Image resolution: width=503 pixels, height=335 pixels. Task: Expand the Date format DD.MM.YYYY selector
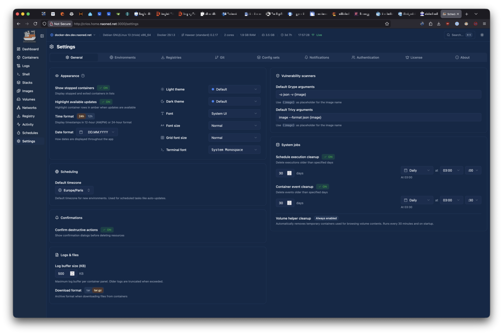click(97, 132)
